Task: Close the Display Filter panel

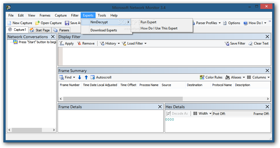Action: click(x=267, y=37)
